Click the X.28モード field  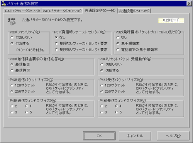(x=171, y=20)
